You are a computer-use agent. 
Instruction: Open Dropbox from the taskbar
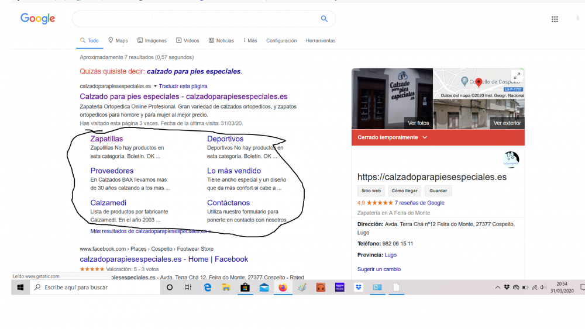click(x=359, y=288)
